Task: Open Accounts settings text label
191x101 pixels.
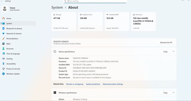Action: click(x=10, y=49)
